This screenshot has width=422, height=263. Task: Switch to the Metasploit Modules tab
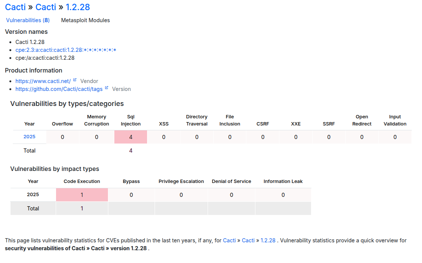click(x=85, y=20)
